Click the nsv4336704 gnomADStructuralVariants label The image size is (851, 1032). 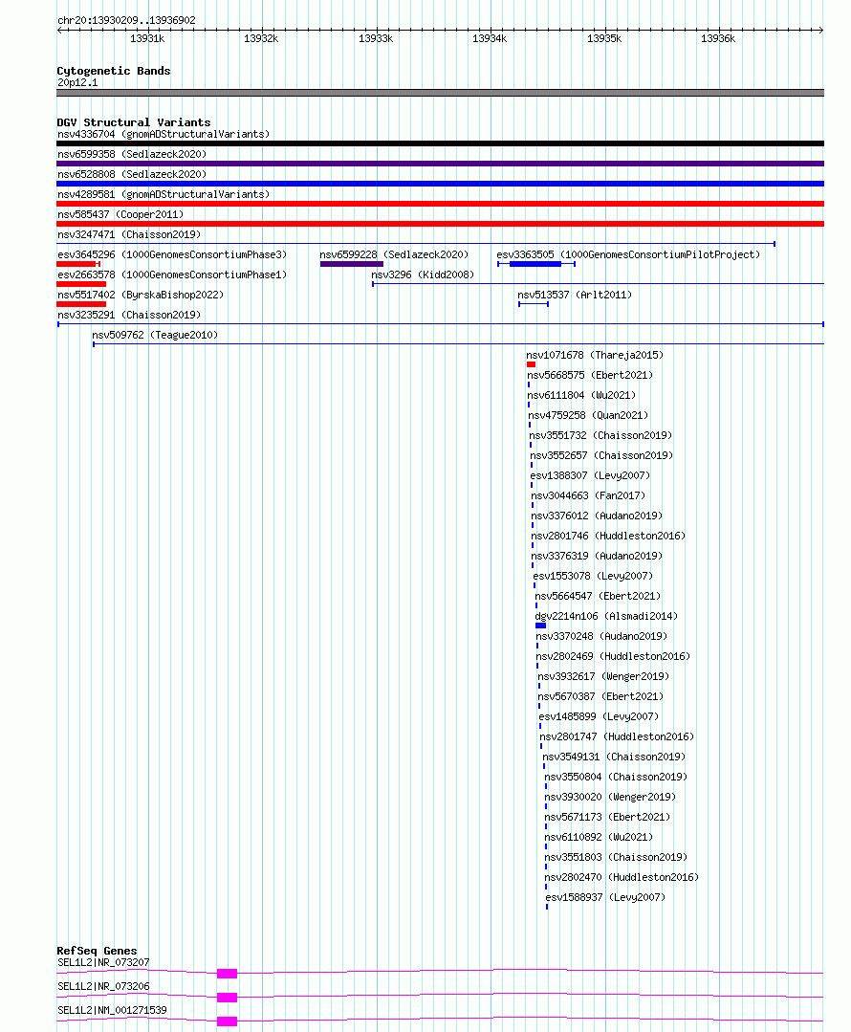point(164,134)
